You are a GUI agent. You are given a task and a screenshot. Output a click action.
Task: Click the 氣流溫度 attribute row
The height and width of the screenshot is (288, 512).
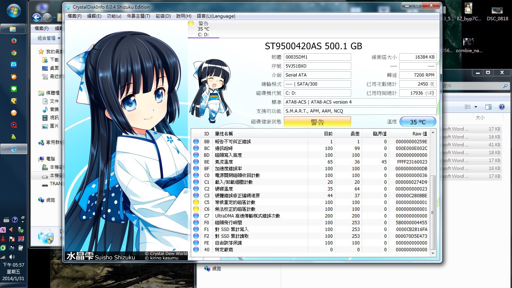click(310, 162)
